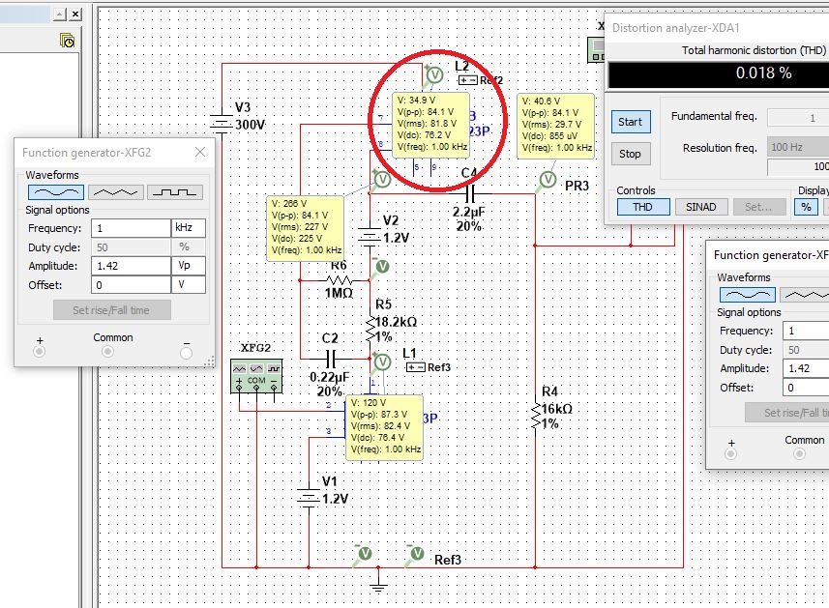
Task: Select the L1 voltage probe marker
Action: coord(381,362)
